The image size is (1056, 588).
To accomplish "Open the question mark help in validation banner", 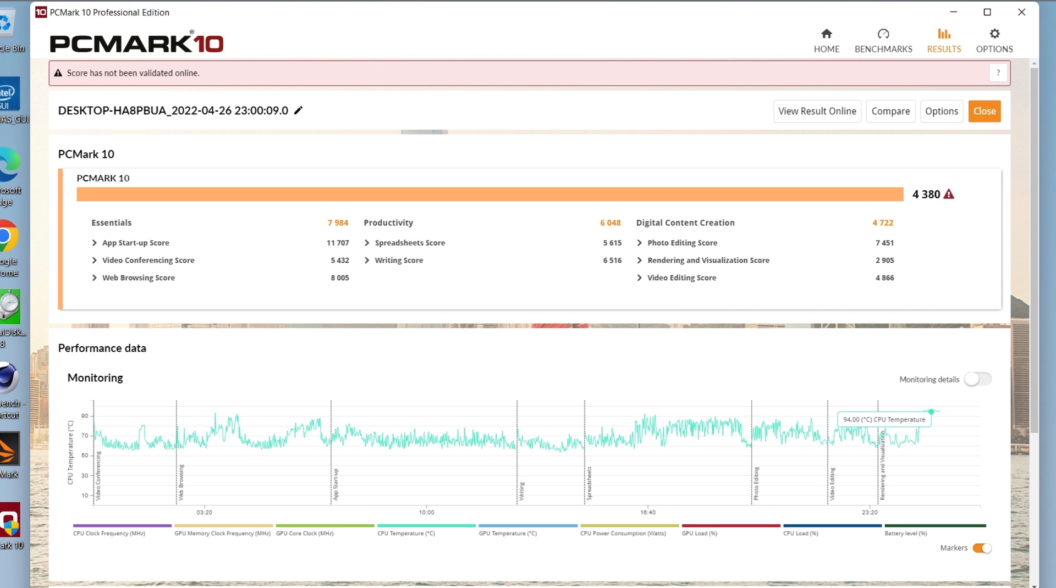I will [x=998, y=73].
